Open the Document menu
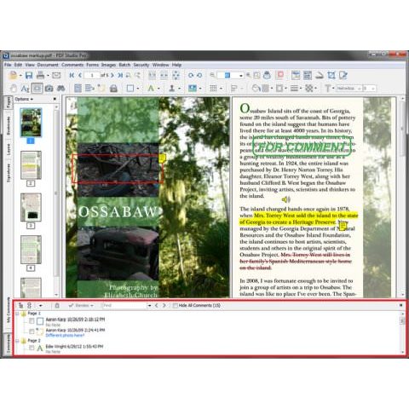 click(x=48, y=65)
